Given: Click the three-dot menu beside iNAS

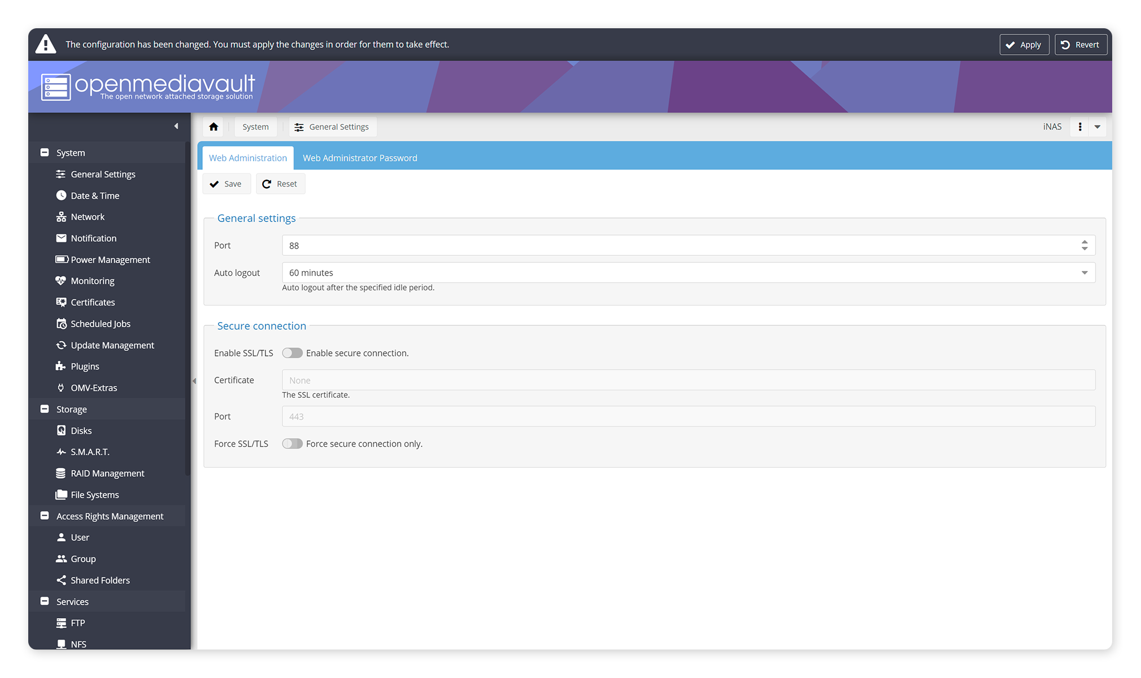Looking at the screenshot, I should pos(1079,127).
